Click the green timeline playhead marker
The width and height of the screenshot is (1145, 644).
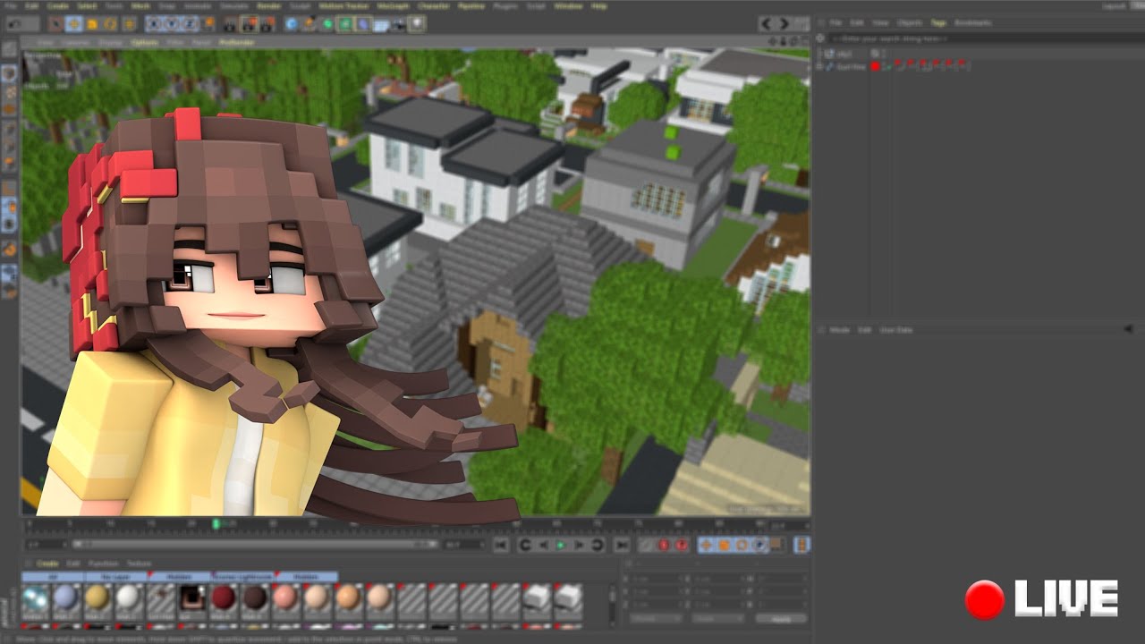[216, 523]
